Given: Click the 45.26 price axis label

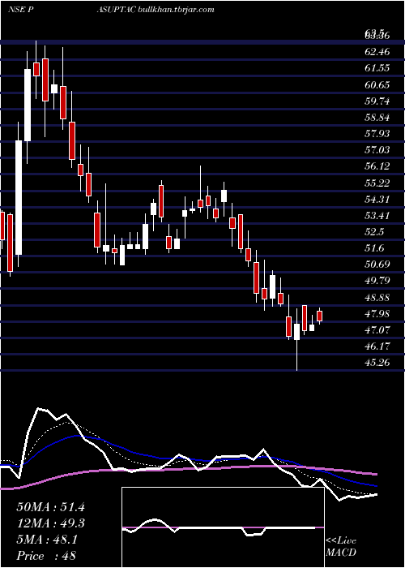Looking at the screenshot, I should [x=377, y=363].
